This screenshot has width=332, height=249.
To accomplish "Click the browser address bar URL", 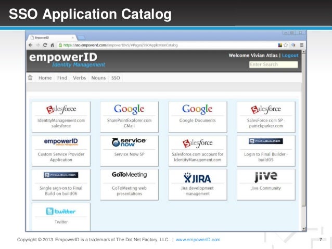I will (121, 45).
